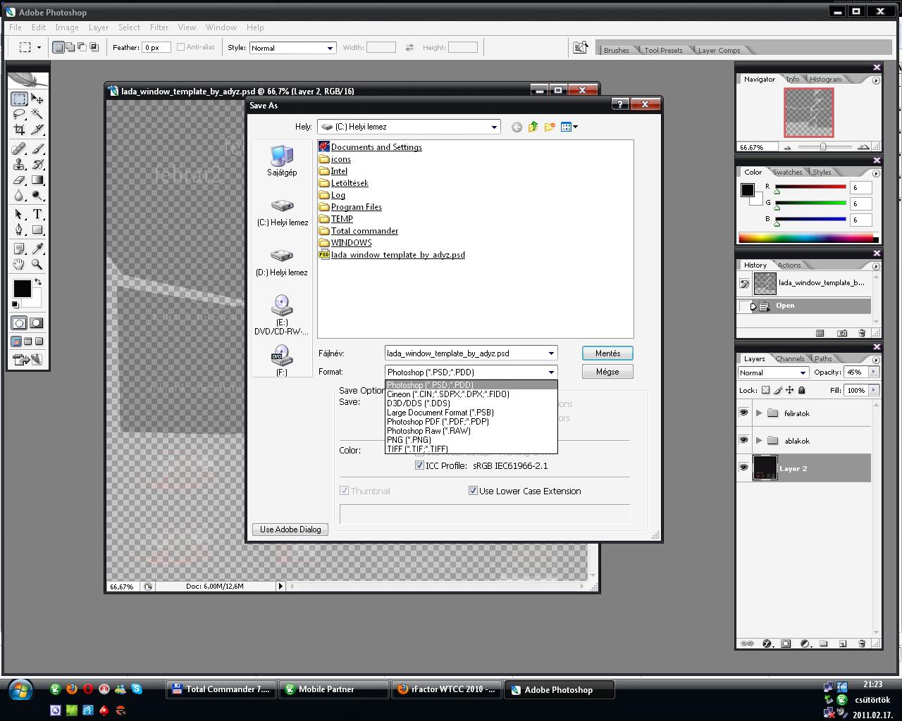Image resolution: width=902 pixels, height=721 pixels.
Task: Click the Navigator zoom slider
Action: pos(822,146)
